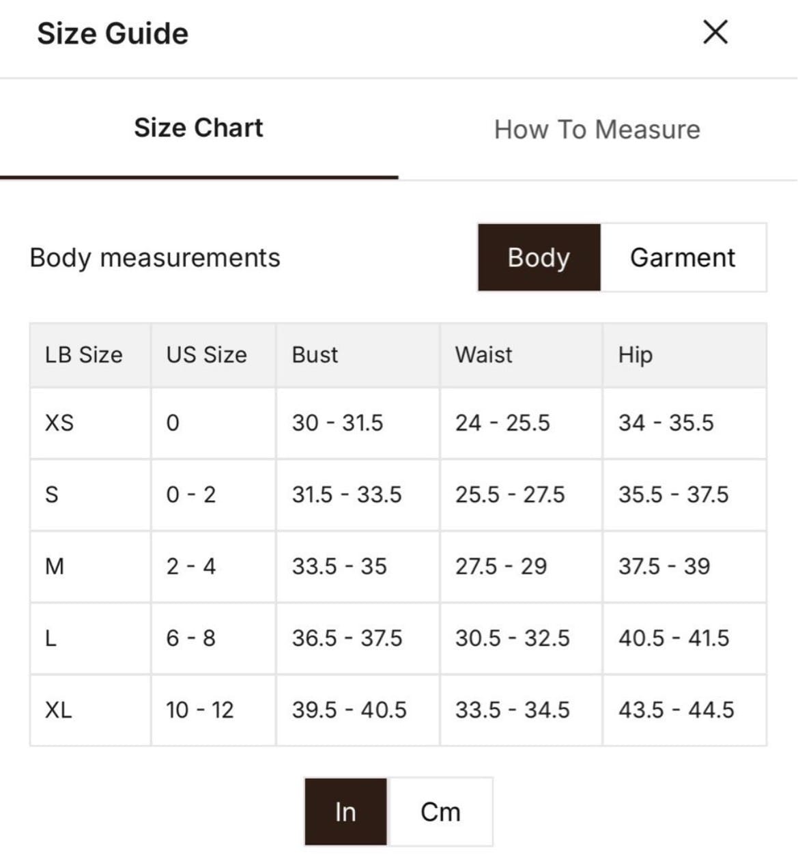Click the US Size column header

[x=206, y=355]
